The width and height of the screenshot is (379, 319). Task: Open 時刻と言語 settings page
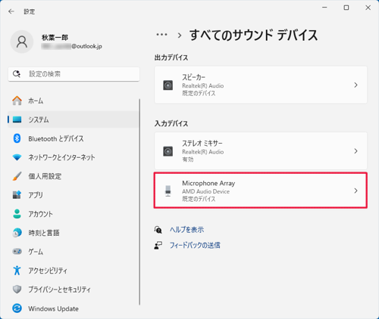[73, 233]
